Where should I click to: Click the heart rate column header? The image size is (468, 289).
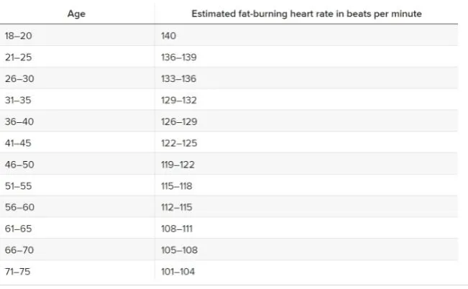[306, 14]
